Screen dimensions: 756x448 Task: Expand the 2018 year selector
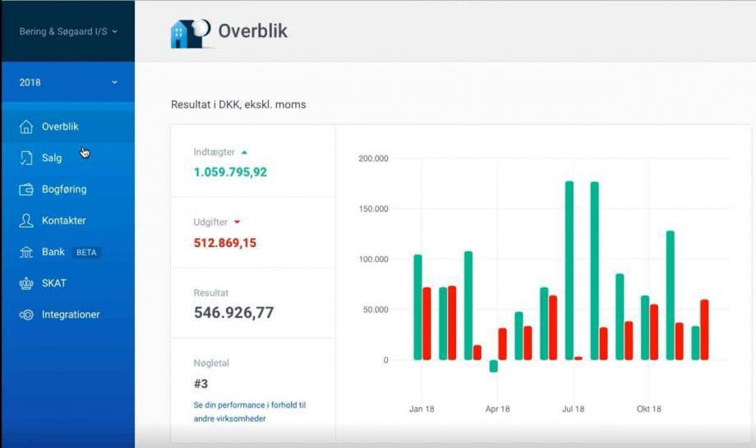pos(68,82)
